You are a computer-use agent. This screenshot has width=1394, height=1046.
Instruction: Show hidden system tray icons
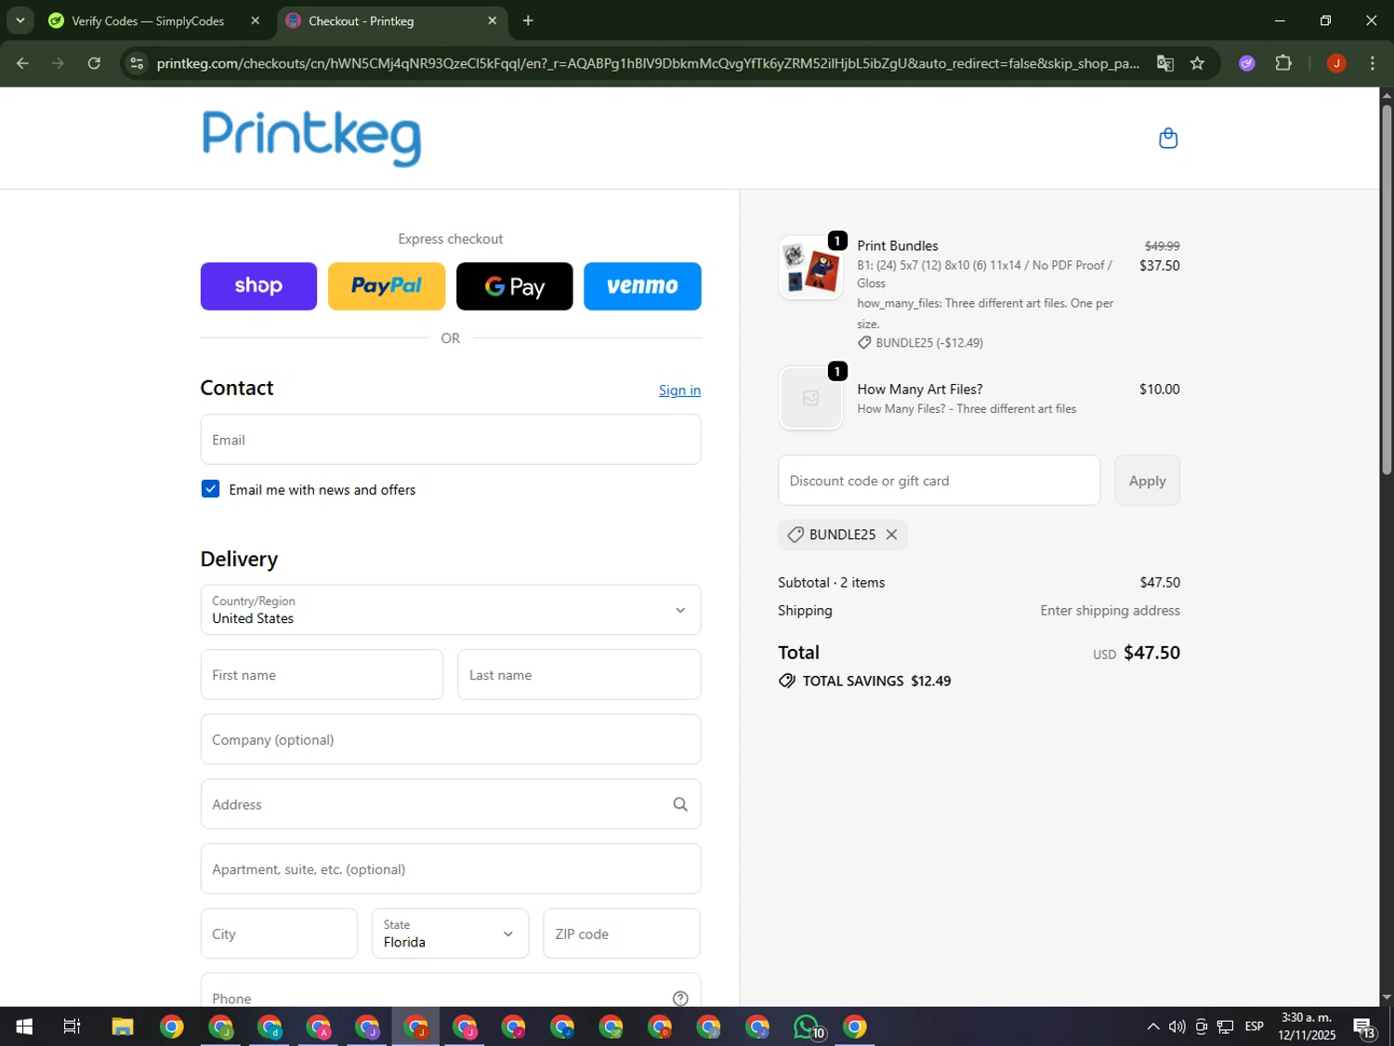[x=1152, y=1026]
